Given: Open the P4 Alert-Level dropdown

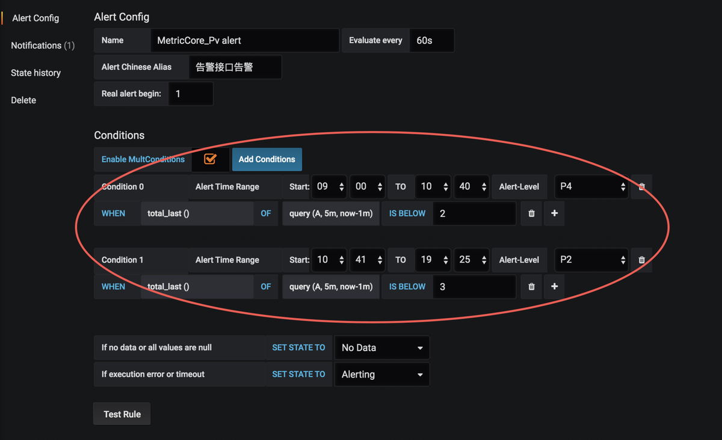Looking at the screenshot, I should click(x=591, y=187).
